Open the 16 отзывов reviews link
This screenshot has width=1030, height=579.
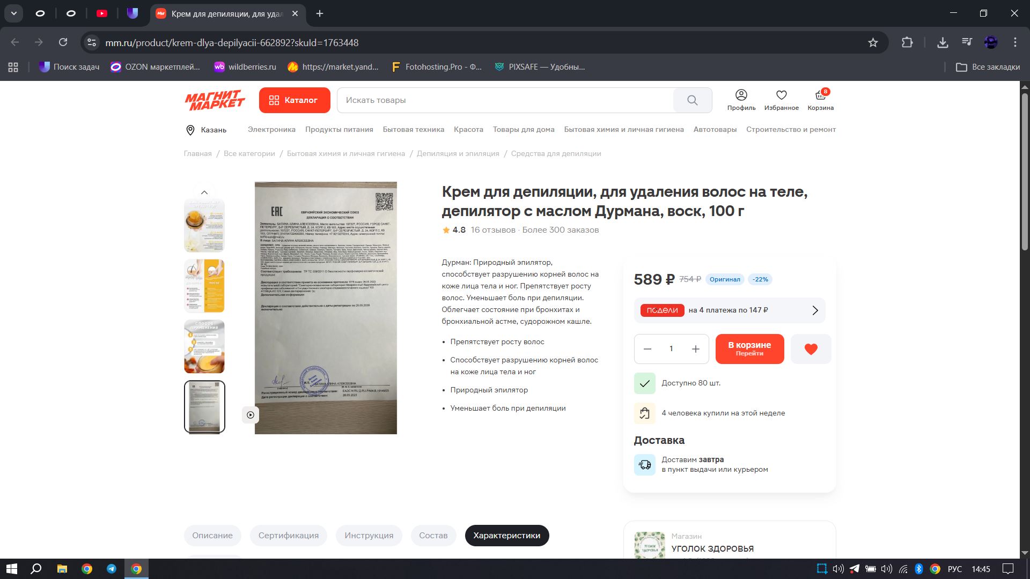tap(492, 230)
